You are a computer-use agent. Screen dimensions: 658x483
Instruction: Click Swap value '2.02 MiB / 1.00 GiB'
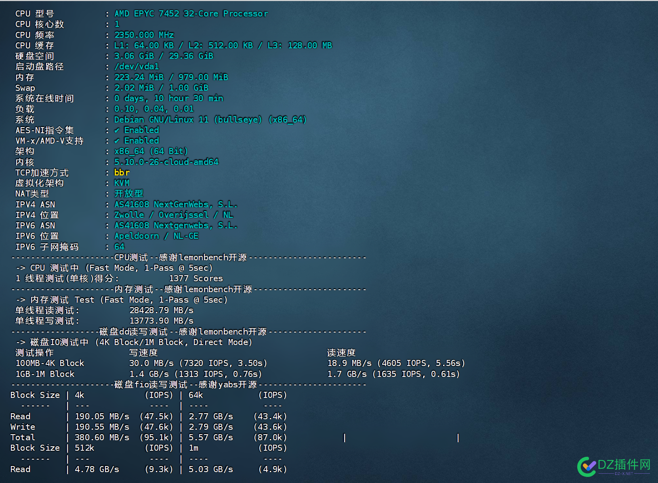[x=161, y=88]
